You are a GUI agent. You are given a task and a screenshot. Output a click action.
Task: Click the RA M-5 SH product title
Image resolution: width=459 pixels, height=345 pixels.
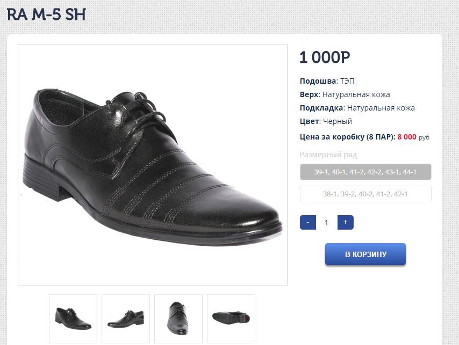pyautogui.click(x=46, y=14)
